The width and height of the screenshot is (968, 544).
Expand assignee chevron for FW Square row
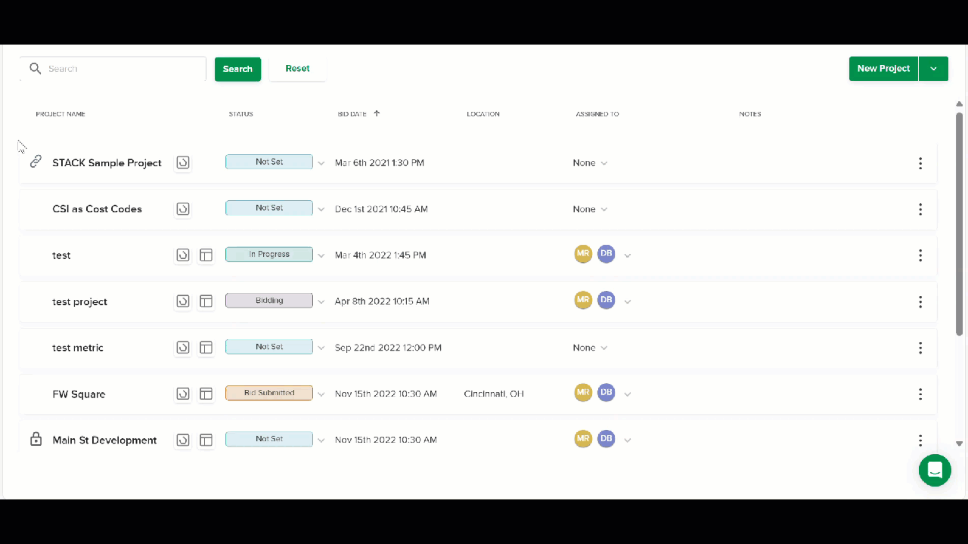[628, 394]
